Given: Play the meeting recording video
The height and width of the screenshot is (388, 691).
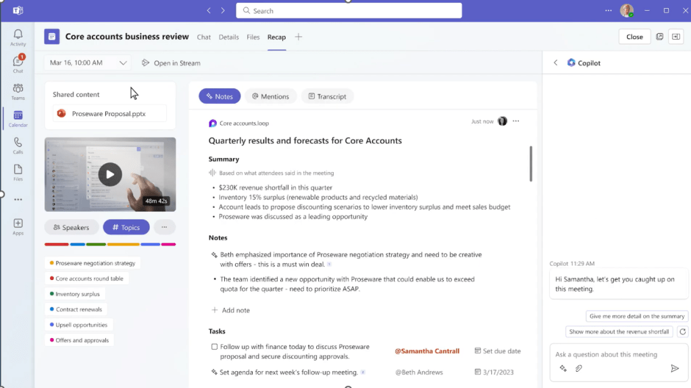Looking at the screenshot, I should (110, 175).
